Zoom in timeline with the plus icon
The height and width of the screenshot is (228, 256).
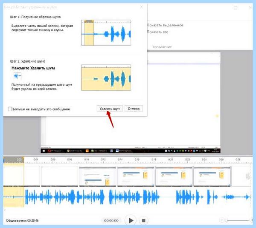(x=252, y=220)
